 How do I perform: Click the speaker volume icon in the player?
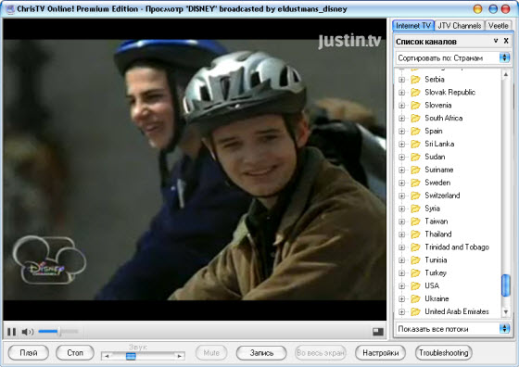28,332
